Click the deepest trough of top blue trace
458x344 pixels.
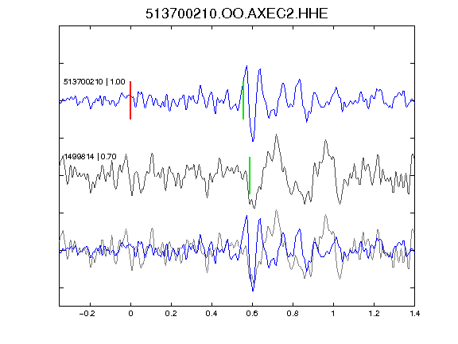tap(253, 141)
